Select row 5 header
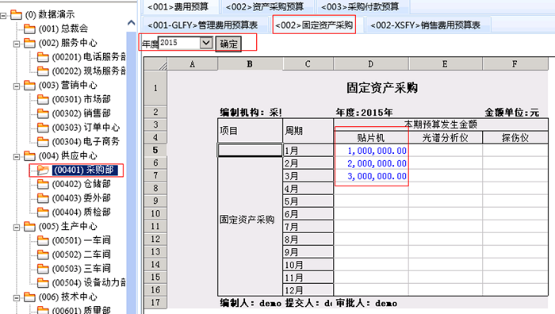Viewport: 555px width, 314px height. (x=155, y=150)
